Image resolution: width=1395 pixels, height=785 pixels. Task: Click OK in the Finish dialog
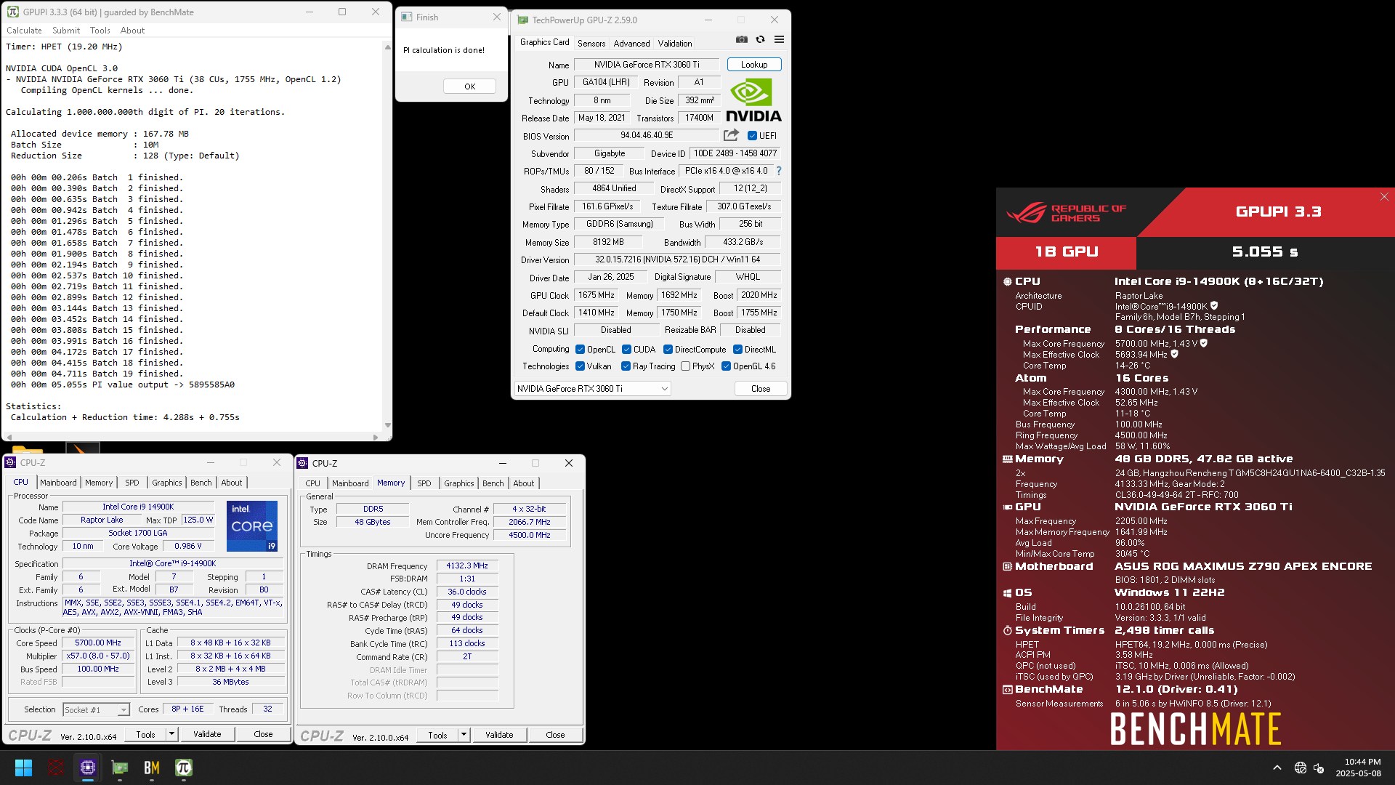[469, 86]
